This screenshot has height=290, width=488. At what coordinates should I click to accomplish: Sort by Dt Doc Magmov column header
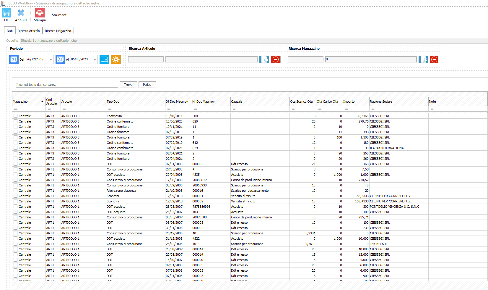click(178, 101)
